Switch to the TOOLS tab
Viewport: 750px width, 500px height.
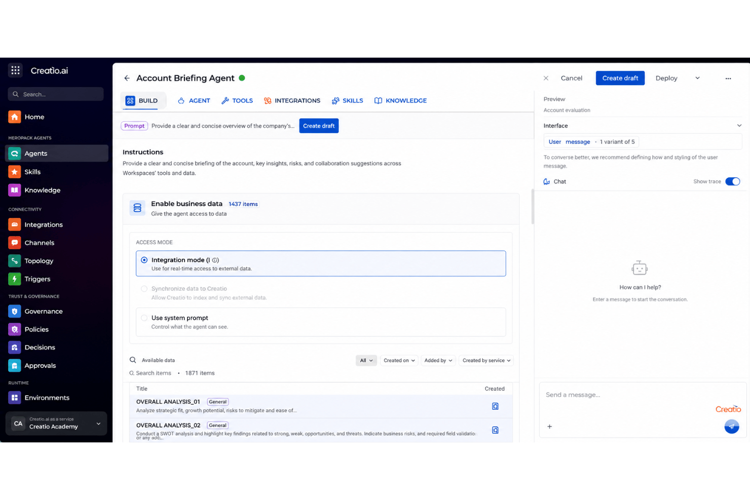(x=237, y=101)
